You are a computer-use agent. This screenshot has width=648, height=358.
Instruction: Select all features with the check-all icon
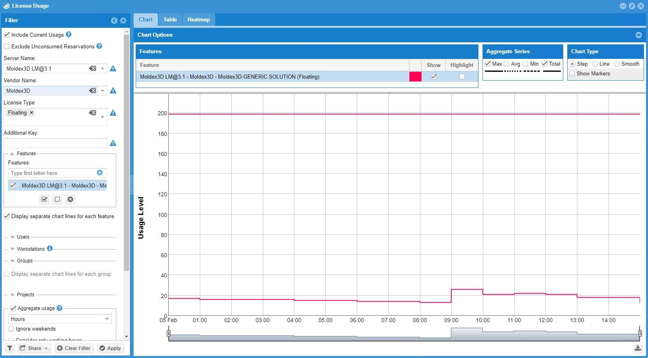coord(44,199)
